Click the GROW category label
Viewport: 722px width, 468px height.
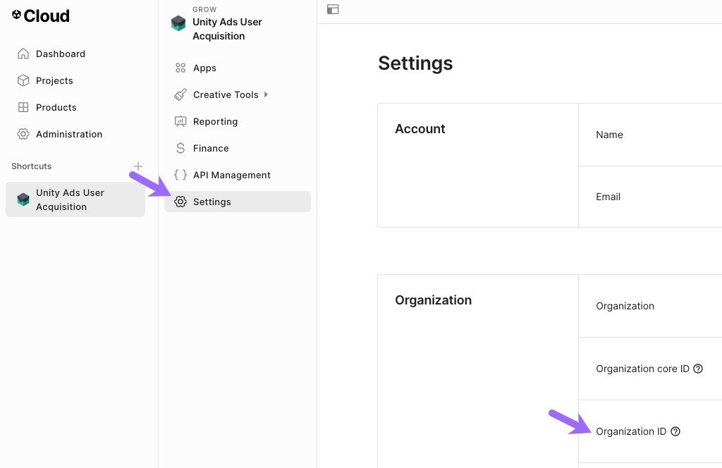[204, 9]
